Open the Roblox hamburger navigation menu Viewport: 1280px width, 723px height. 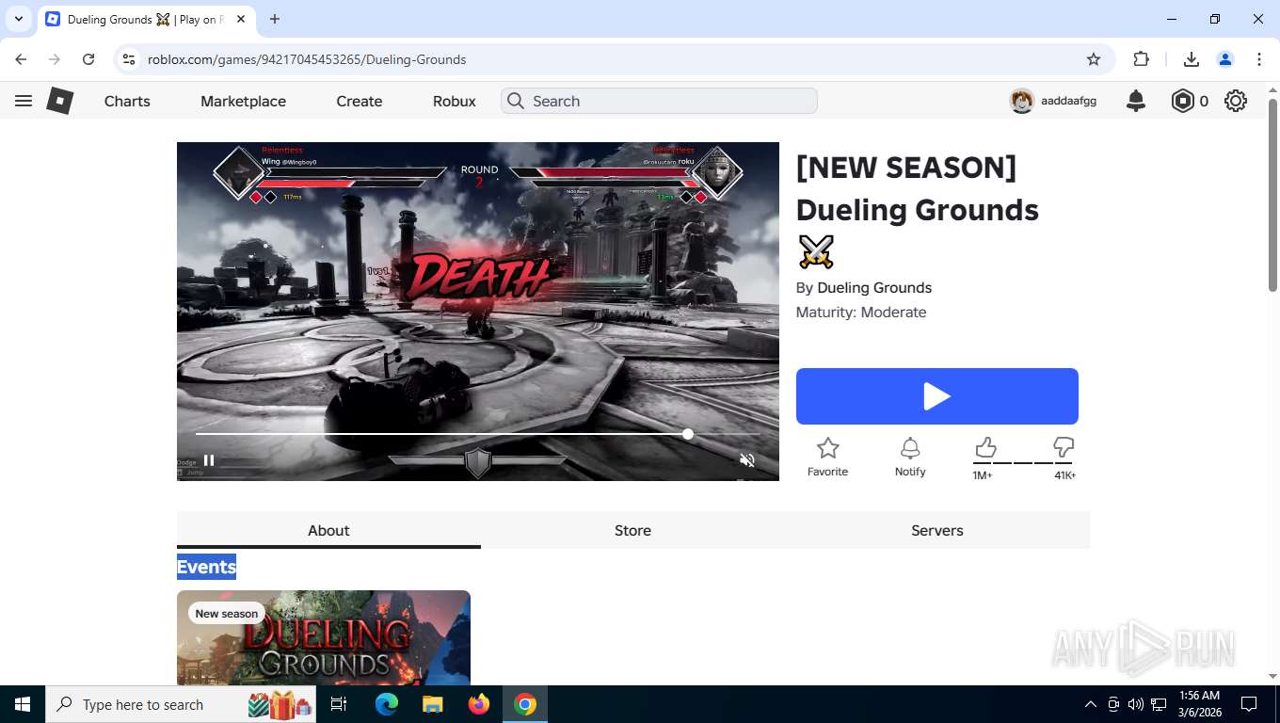point(24,101)
